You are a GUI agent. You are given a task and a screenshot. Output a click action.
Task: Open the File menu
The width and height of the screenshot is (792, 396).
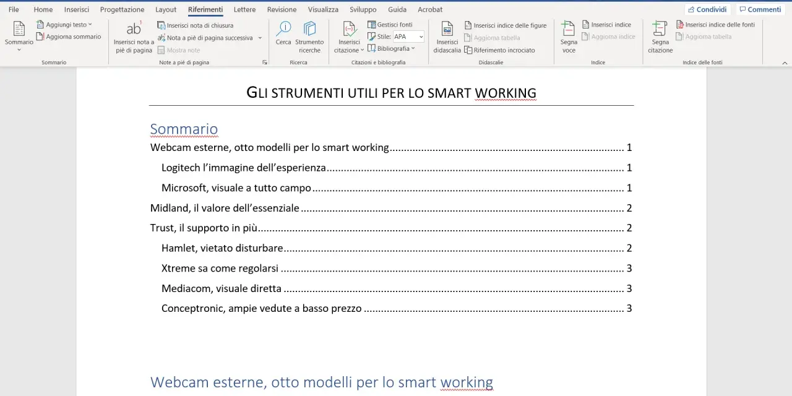click(x=14, y=9)
